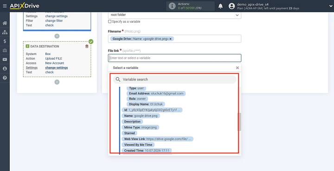
Task: Add a block after Data Source
Action: 57,36
